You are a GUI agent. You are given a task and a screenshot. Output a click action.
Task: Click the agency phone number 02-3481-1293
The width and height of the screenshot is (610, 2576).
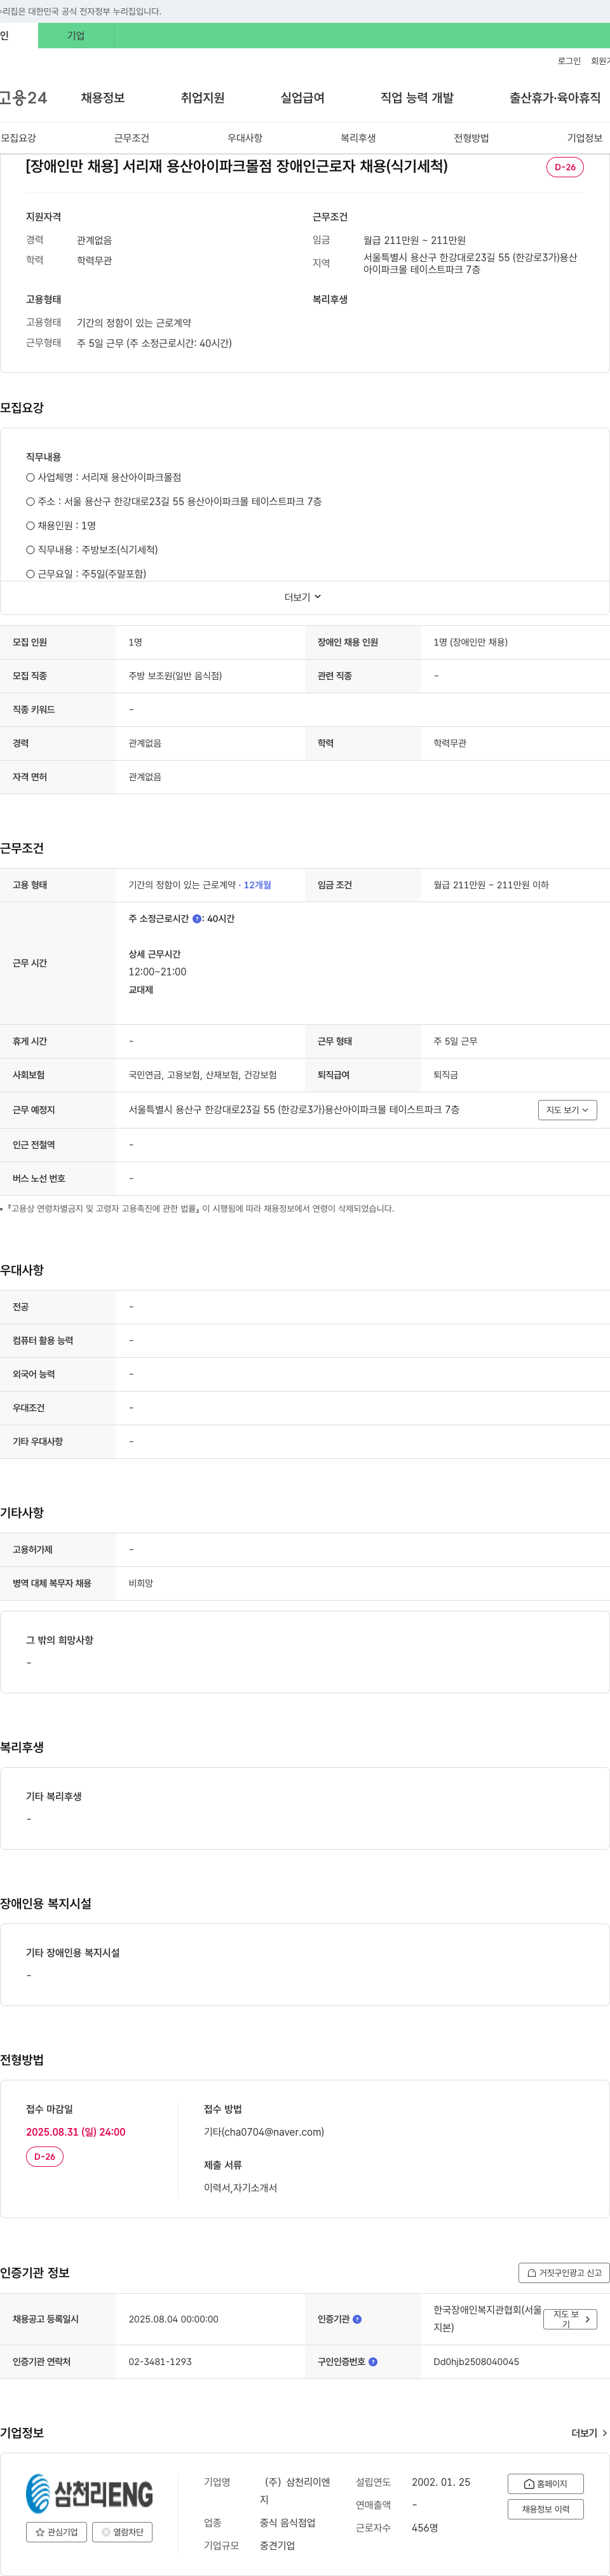click(x=160, y=2362)
